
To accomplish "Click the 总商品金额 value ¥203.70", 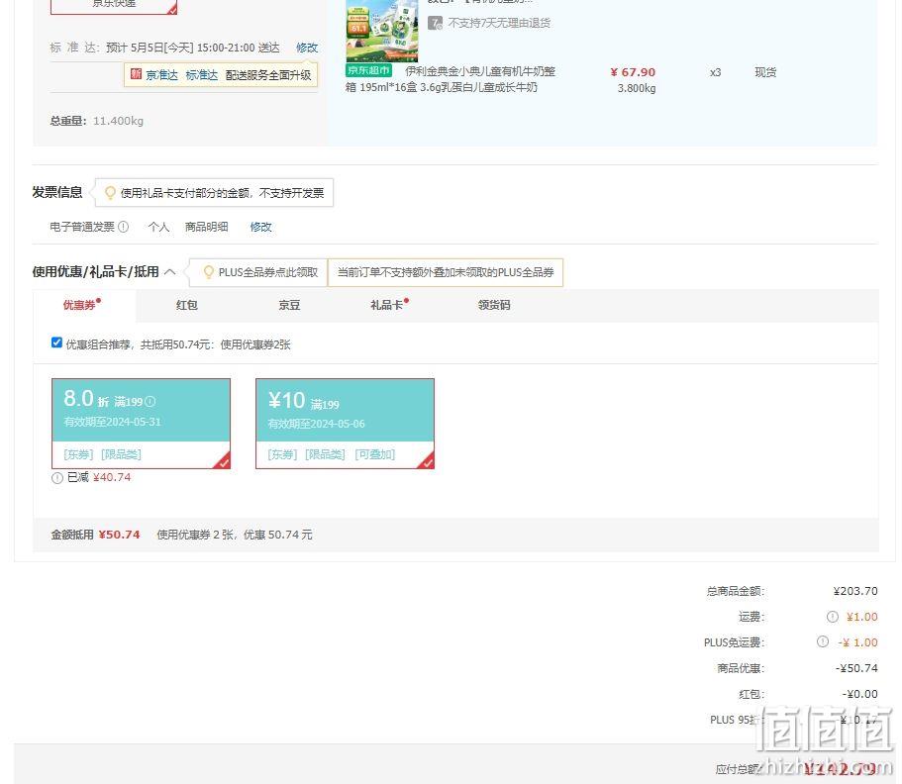I will [855, 591].
